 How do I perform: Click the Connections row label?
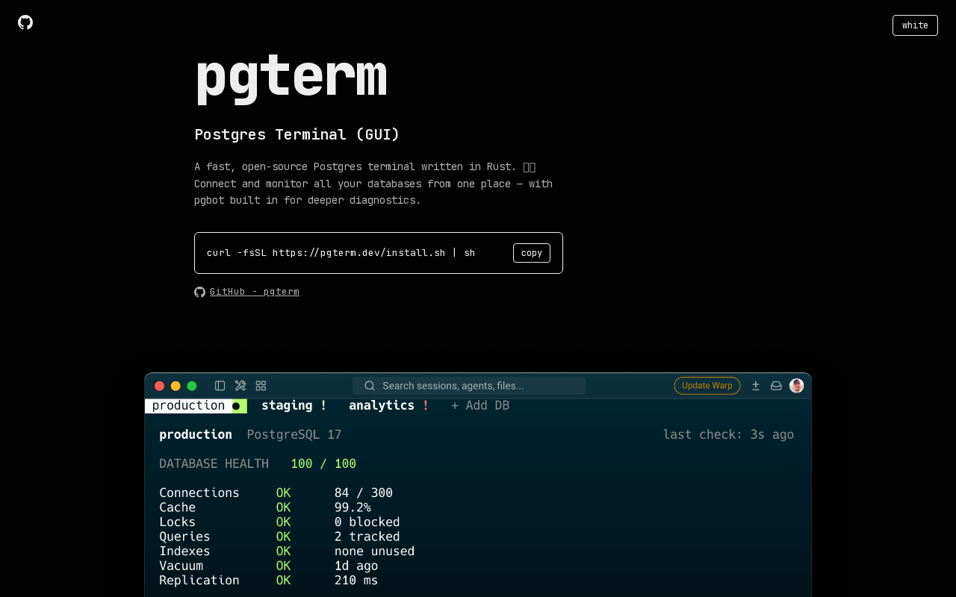pyautogui.click(x=199, y=493)
